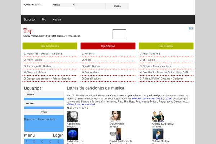The image size is (216, 144).
Task: Open the Registrar link
Action: coord(30,119)
